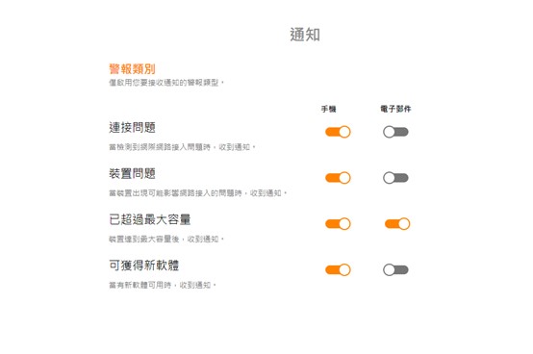
Task: Click the 通知 page title
Action: (x=305, y=35)
